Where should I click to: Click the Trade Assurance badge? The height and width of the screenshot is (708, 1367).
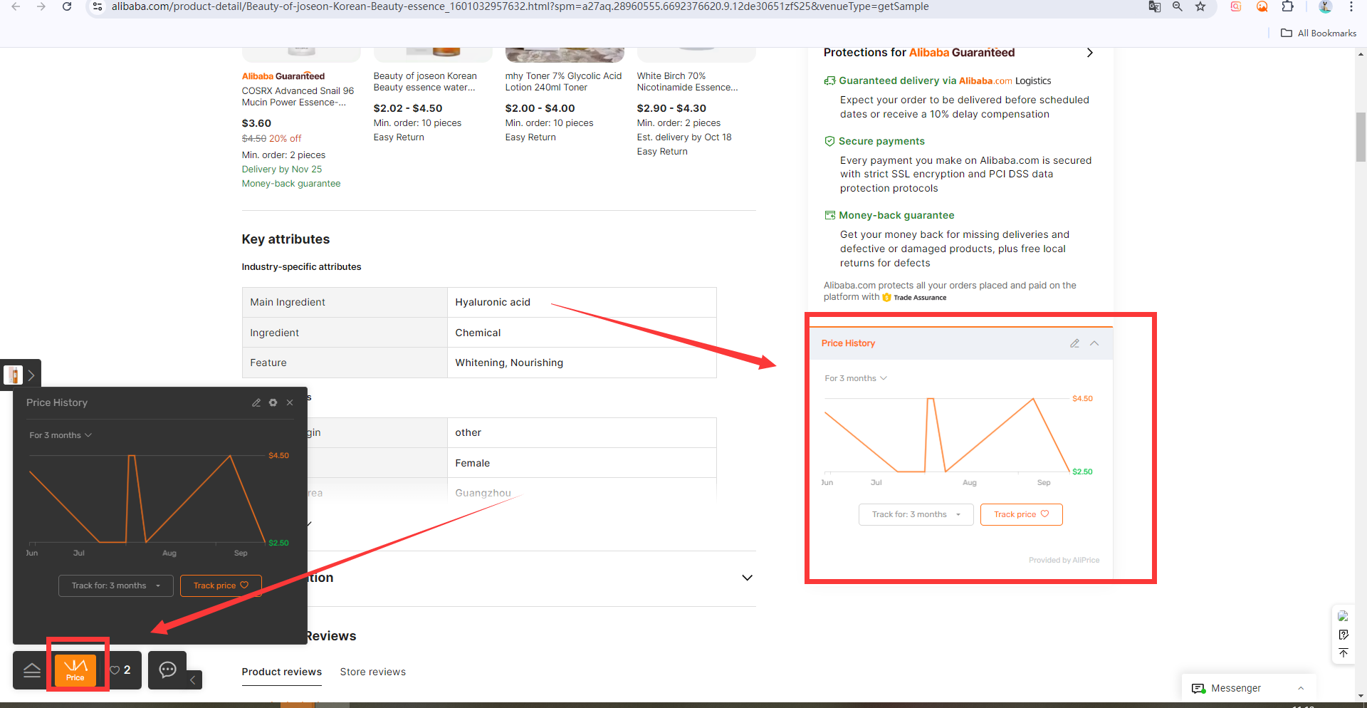point(914,298)
